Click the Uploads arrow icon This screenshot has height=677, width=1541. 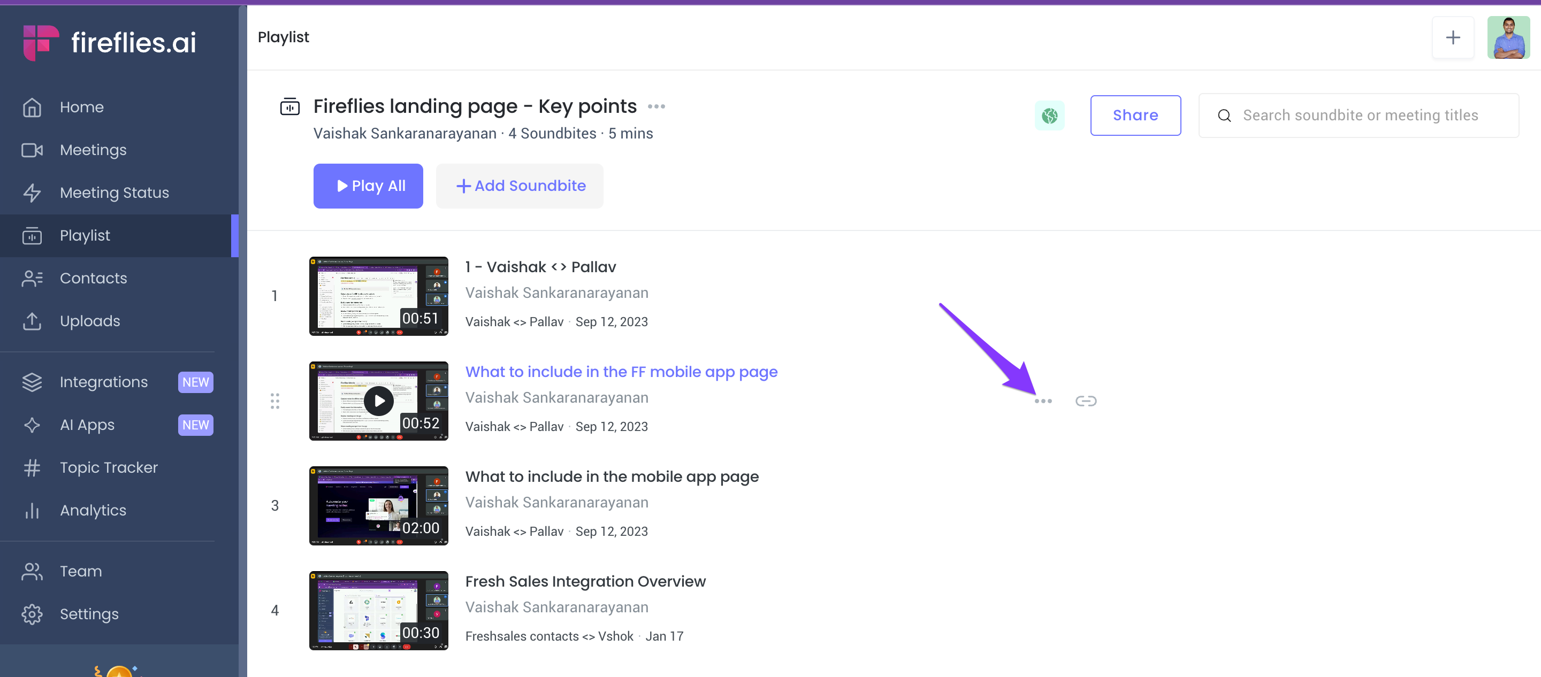coord(32,321)
